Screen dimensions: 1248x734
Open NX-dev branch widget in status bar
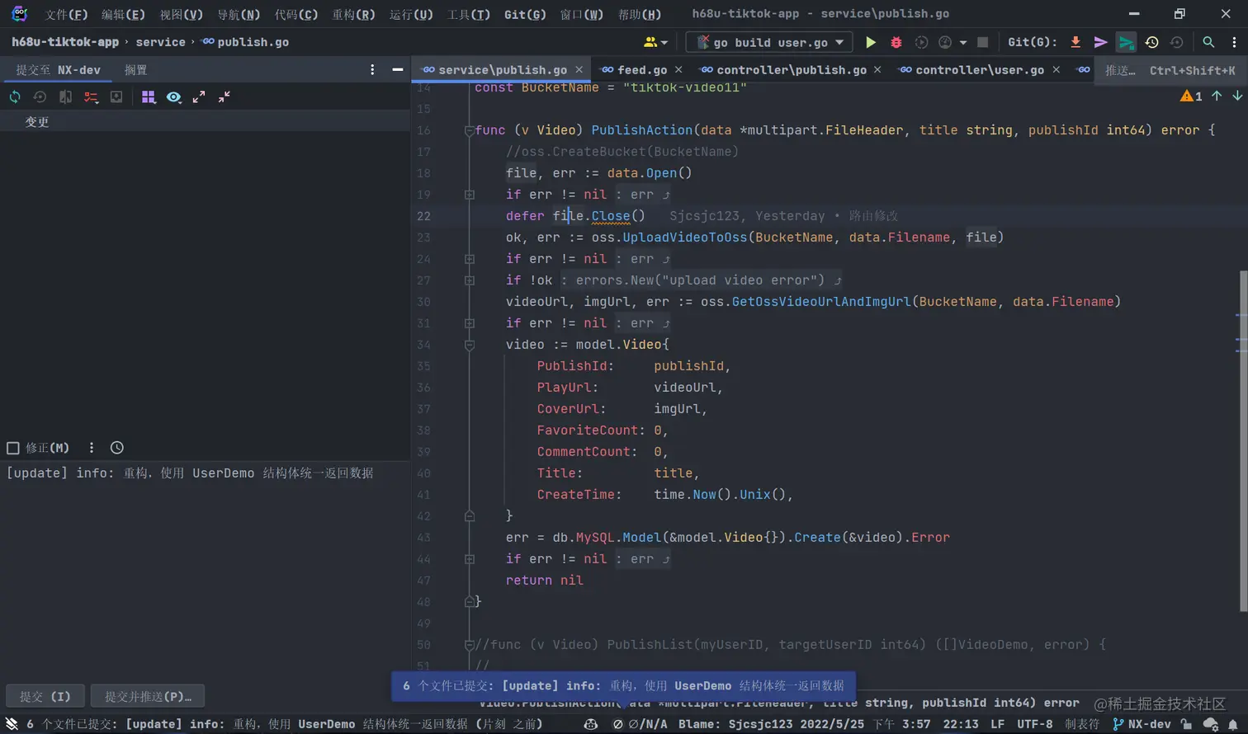1142,724
